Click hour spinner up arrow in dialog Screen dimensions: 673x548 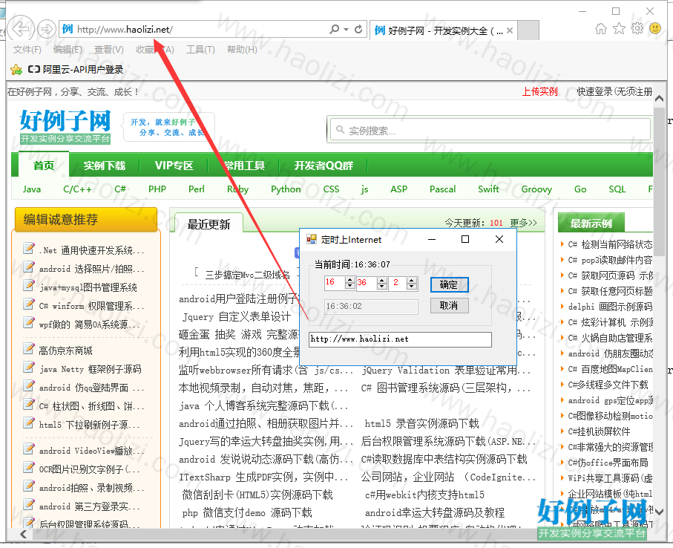point(350,280)
